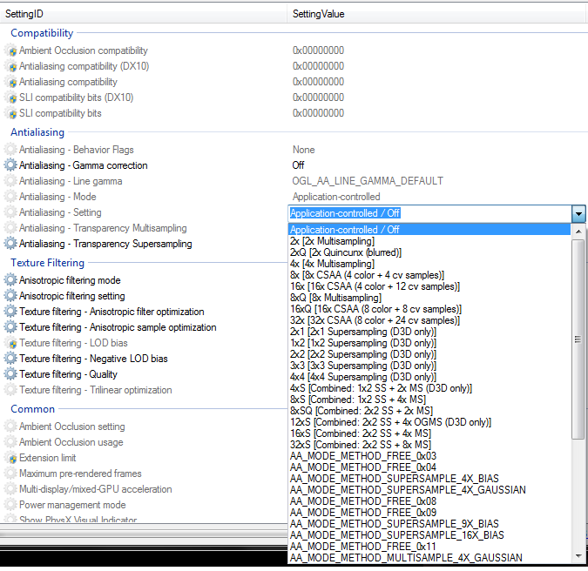Choose AA_MODE_METHOD_SUPERSAMPLE_16X_BIAS option
588x571 pixels.
(429, 535)
